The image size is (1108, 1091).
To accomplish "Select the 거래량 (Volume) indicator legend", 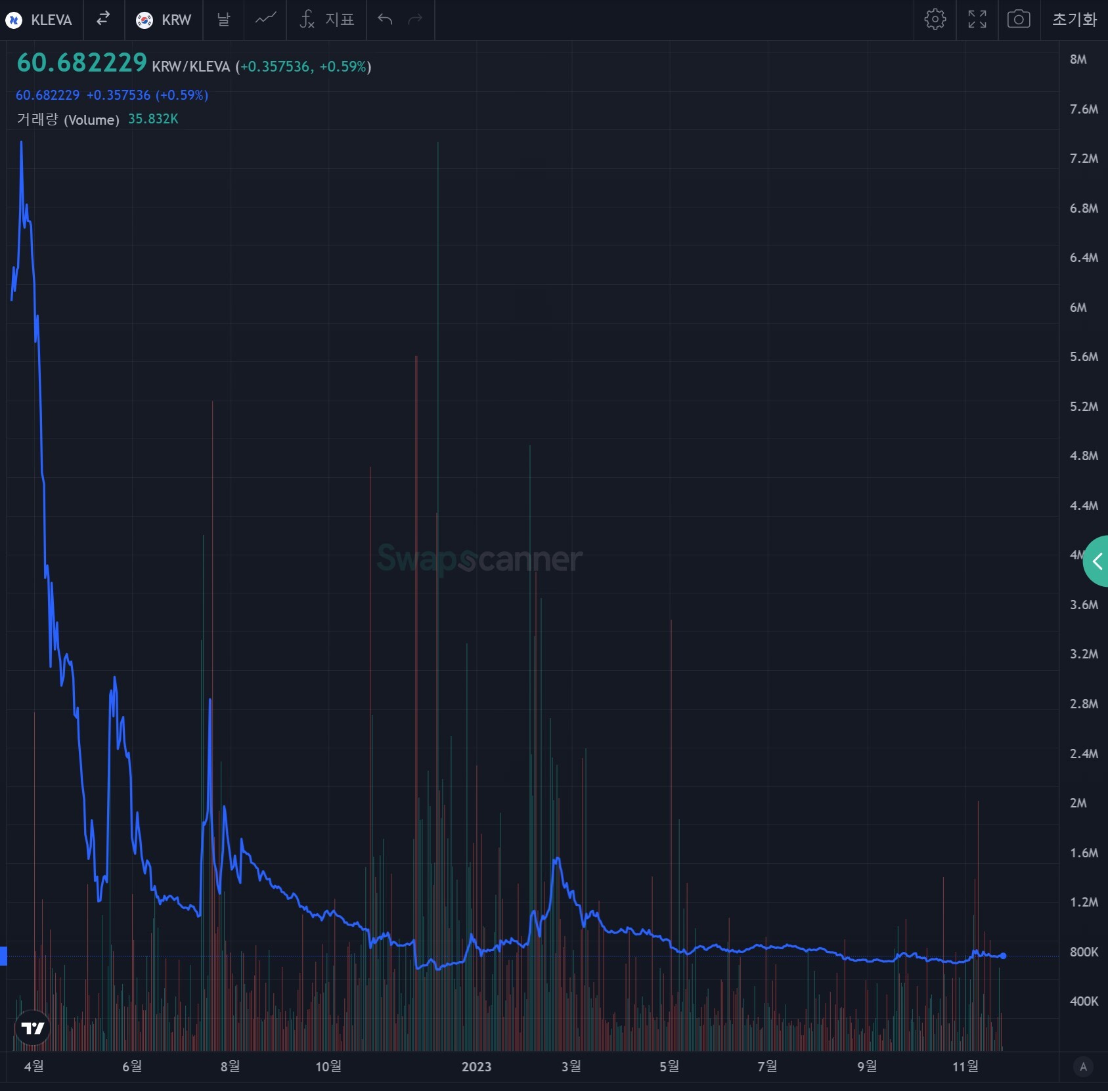I will tap(68, 119).
